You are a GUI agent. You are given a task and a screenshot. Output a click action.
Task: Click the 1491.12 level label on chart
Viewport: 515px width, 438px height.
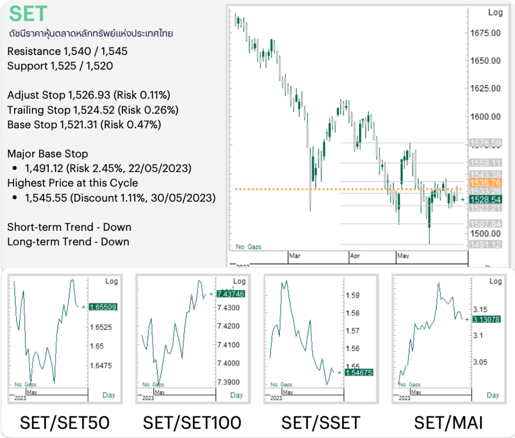coord(485,245)
